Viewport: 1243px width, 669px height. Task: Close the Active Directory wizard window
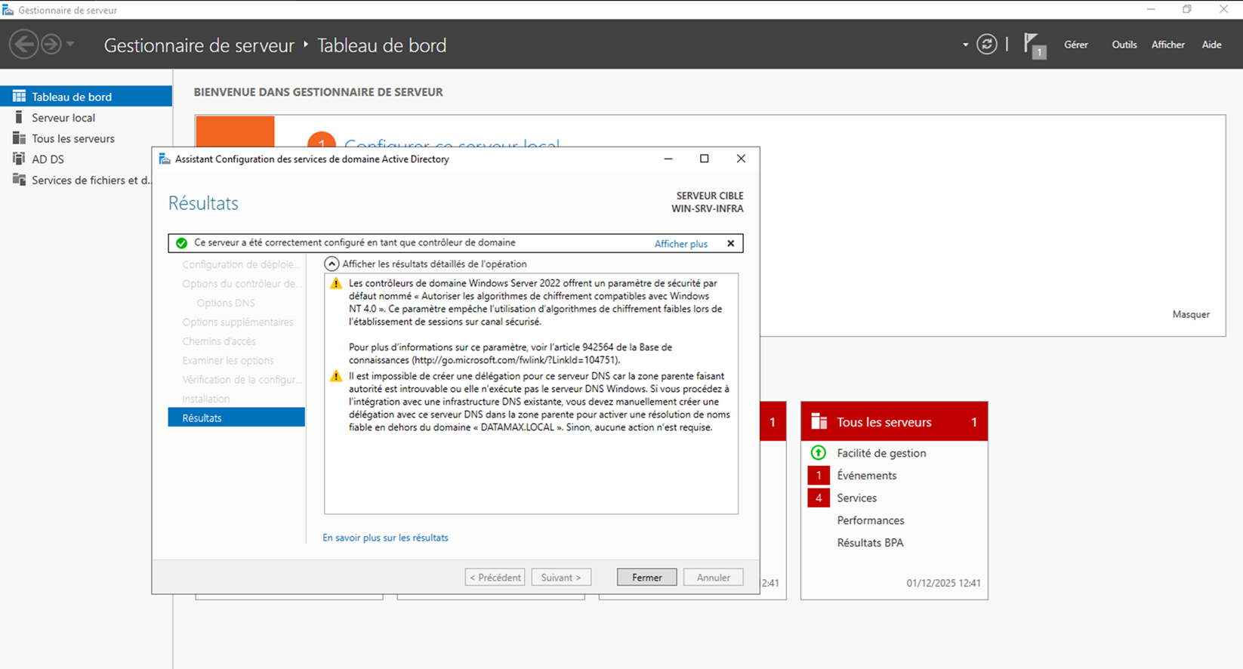(x=741, y=159)
